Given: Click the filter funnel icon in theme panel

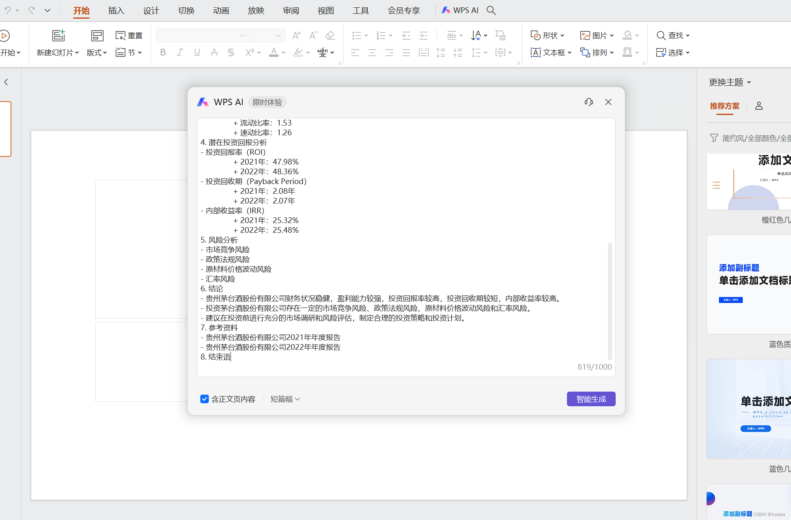Looking at the screenshot, I should (714, 138).
